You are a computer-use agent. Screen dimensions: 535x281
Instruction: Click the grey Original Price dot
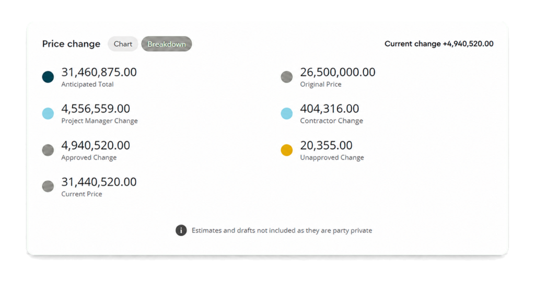[x=287, y=77]
